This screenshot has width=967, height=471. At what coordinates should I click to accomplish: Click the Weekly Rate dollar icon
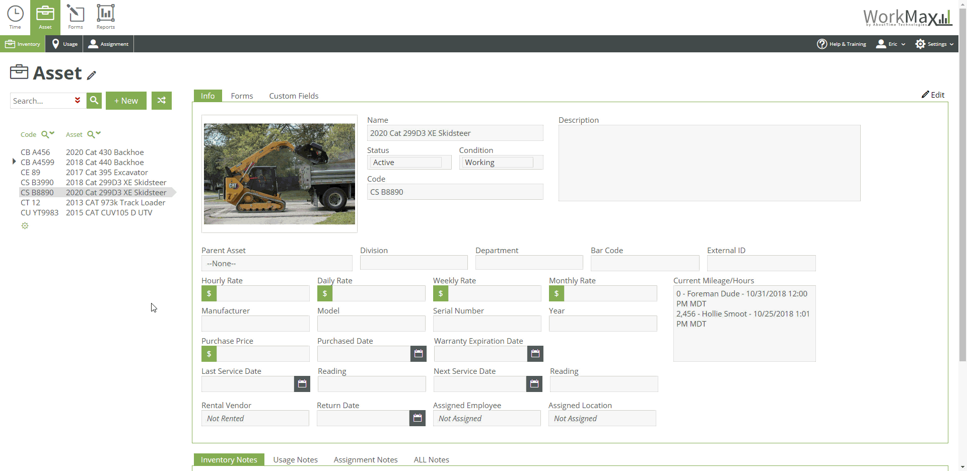(441, 293)
